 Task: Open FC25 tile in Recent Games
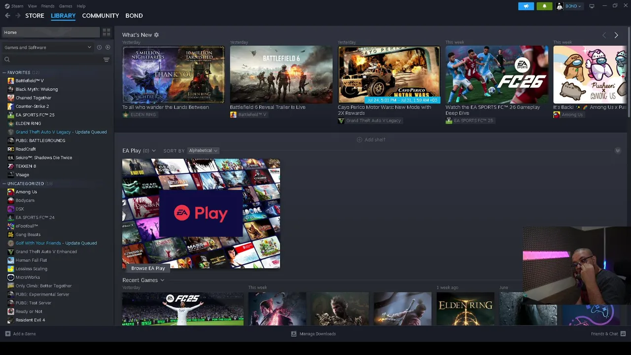pyautogui.click(x=183, y=309)
